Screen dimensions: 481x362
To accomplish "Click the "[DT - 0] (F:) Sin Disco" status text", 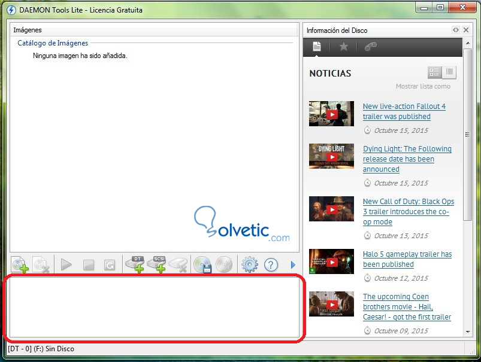I will click(41, 349).
